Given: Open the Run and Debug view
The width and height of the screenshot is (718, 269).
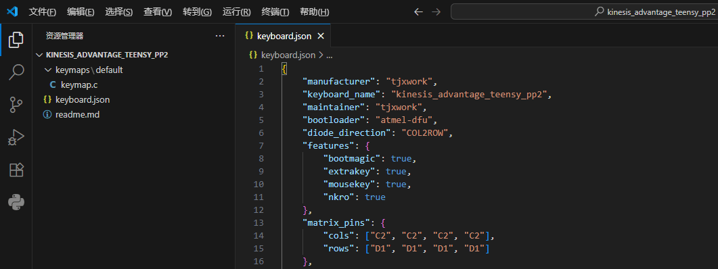Looking at the screenshot, I should click(16, 138).
